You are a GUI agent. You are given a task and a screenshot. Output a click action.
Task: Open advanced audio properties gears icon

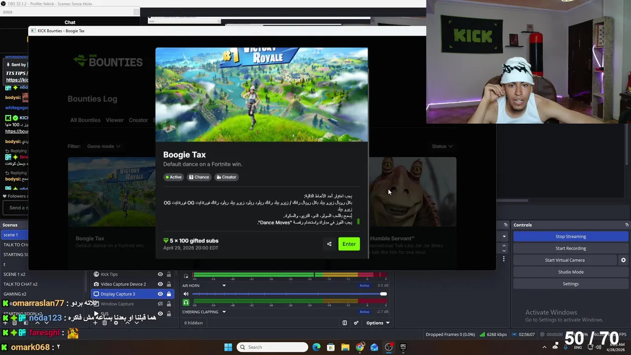pyautogui.click(x=356, y=323)
